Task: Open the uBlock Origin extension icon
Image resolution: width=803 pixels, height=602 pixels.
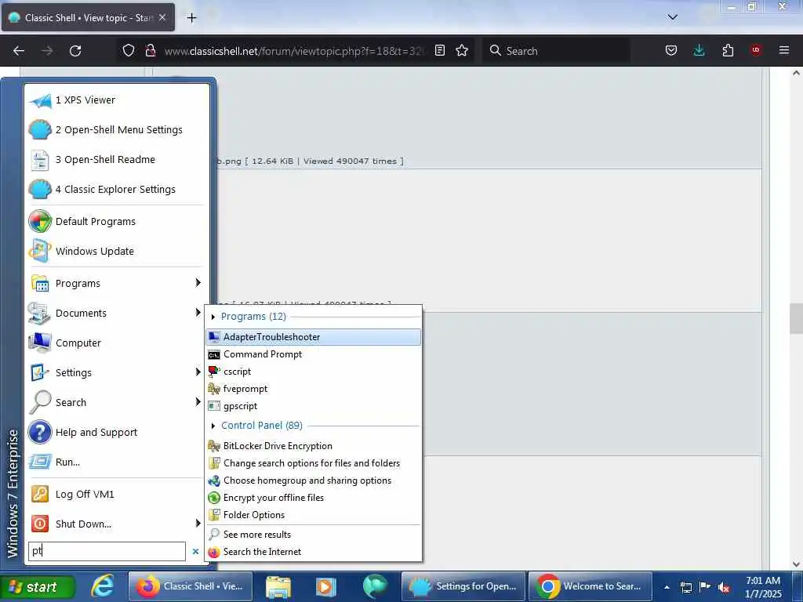Action: [x=756, y=50]
